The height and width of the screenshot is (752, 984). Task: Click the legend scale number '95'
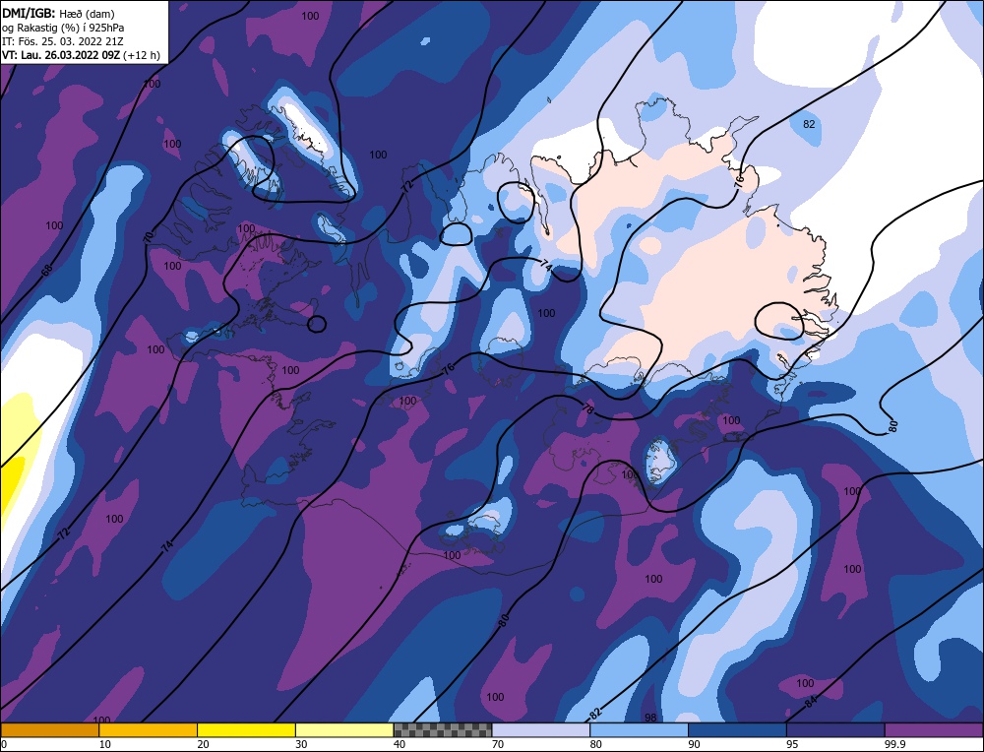coord(792,744)
